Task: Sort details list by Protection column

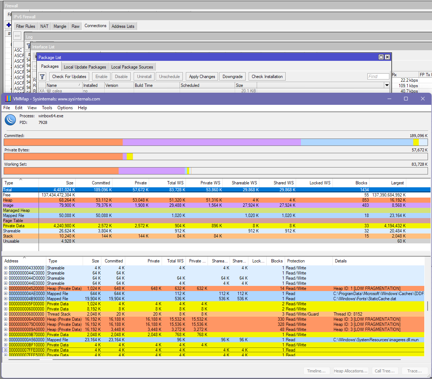Action: click(x=296, y=261)
